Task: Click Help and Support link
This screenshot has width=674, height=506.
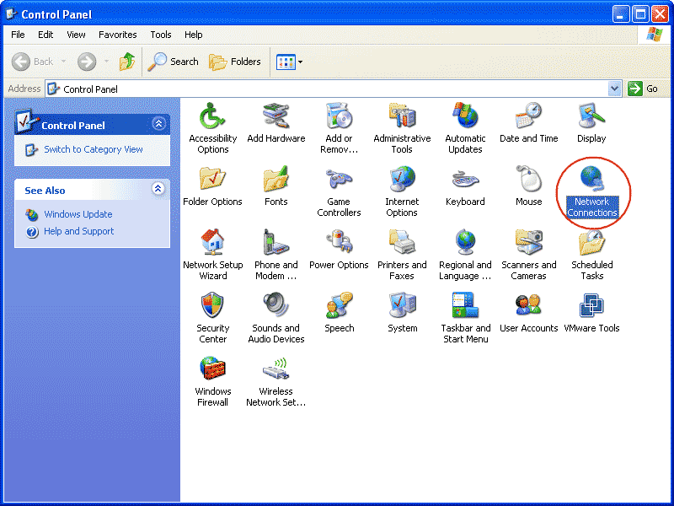Action: click(x=78, y=231)
